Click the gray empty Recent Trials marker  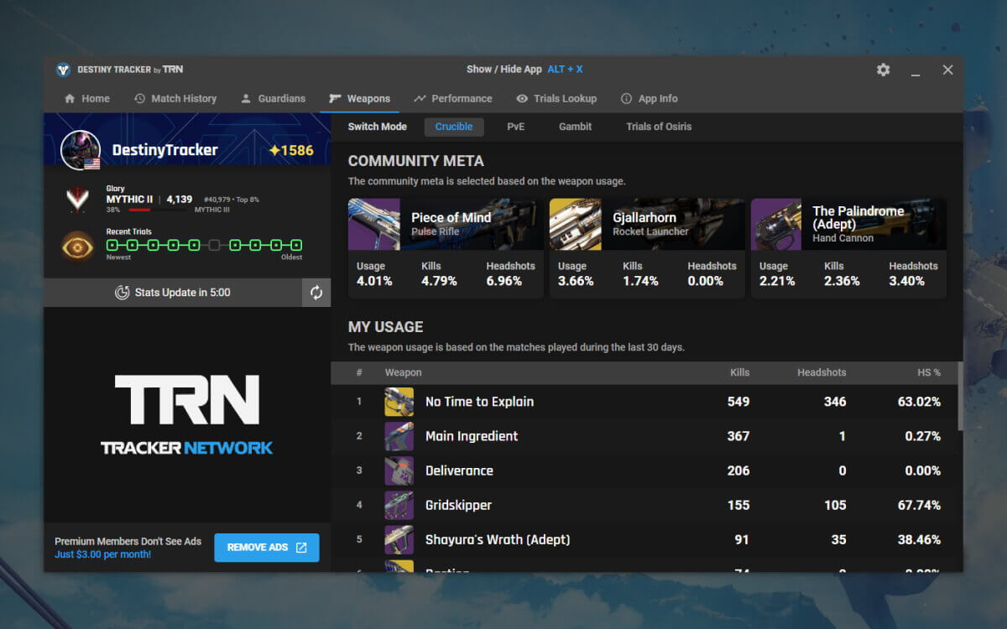214,245
